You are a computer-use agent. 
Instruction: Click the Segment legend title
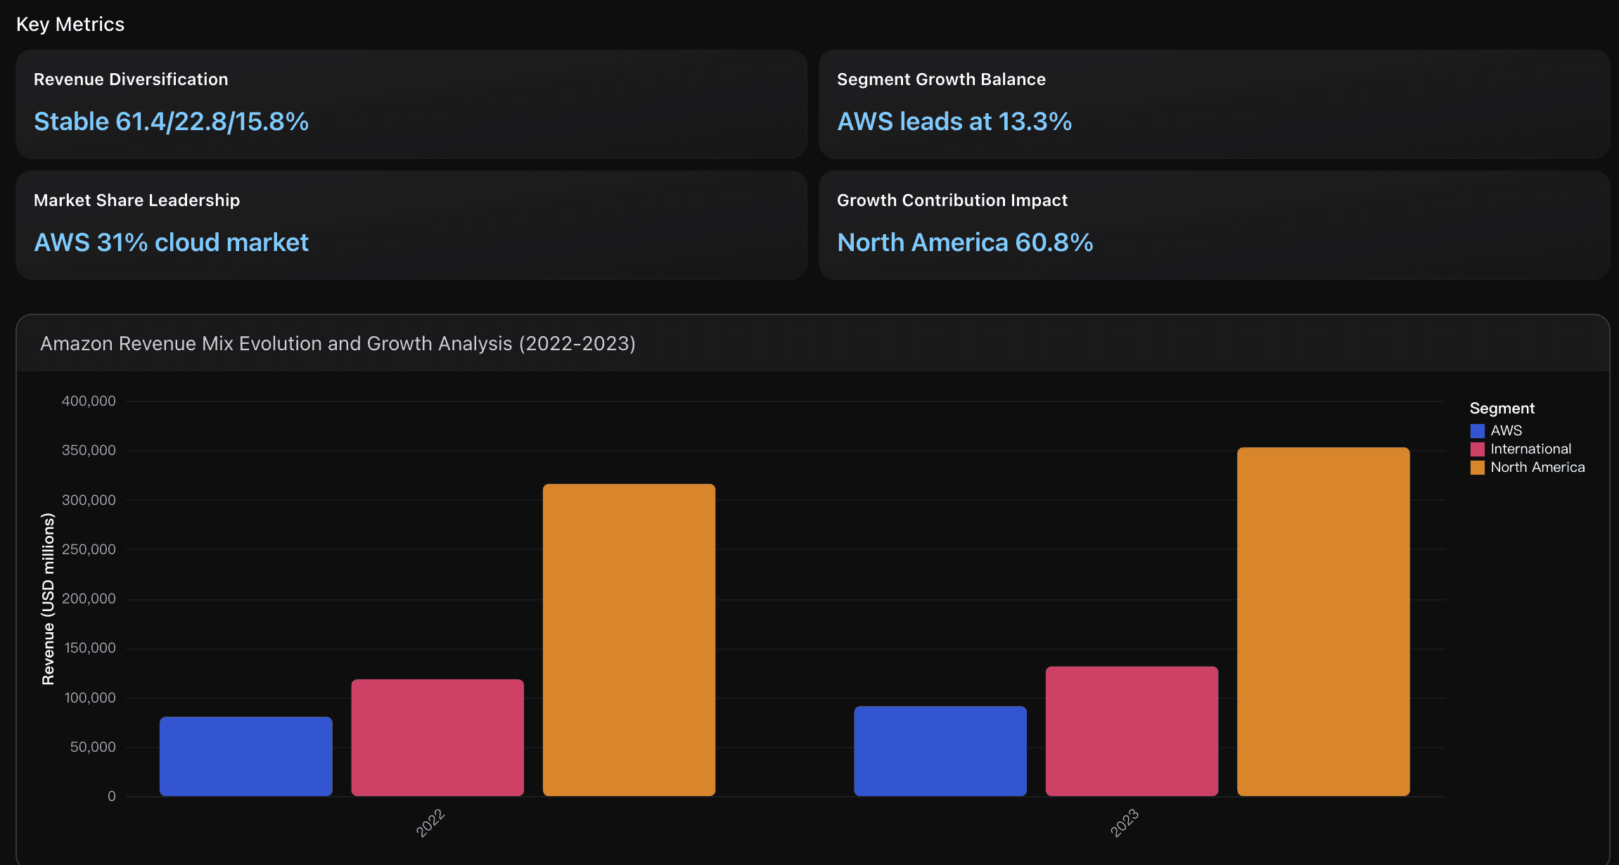coord(1502,409)
